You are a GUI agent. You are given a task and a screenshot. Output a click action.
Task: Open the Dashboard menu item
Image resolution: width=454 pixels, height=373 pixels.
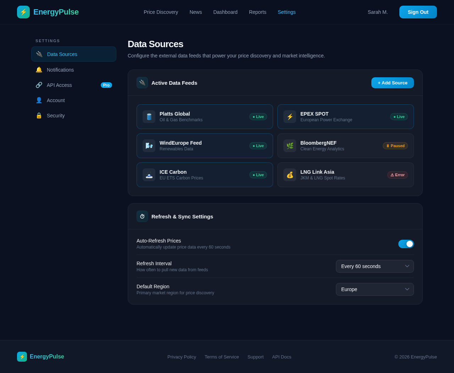coord(225,12)
